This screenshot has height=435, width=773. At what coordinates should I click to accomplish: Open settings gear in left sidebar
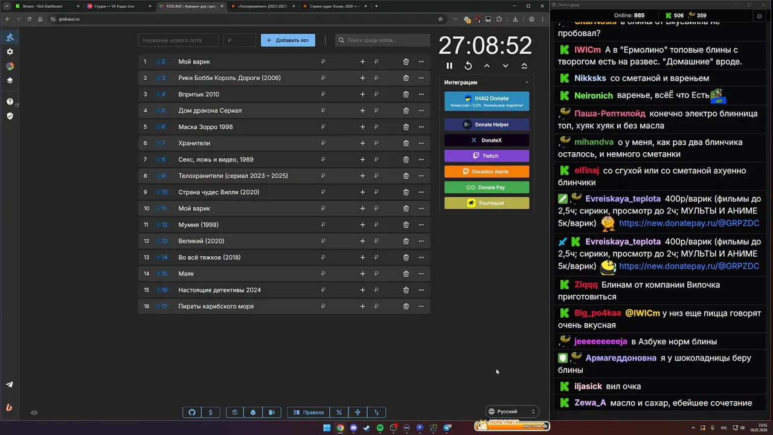coord(10,52)
